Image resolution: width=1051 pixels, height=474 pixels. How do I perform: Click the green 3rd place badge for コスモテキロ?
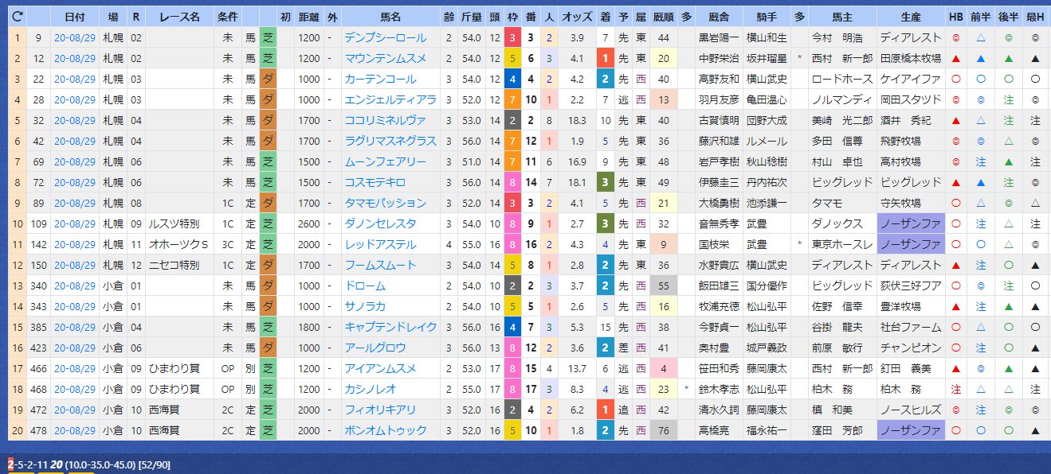(x=606, y=182)
